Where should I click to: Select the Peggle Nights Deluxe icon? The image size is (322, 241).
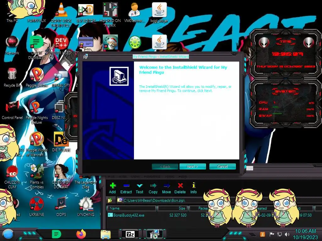tap(37, 112)
